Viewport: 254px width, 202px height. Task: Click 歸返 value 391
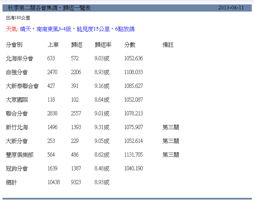point(75,86)
